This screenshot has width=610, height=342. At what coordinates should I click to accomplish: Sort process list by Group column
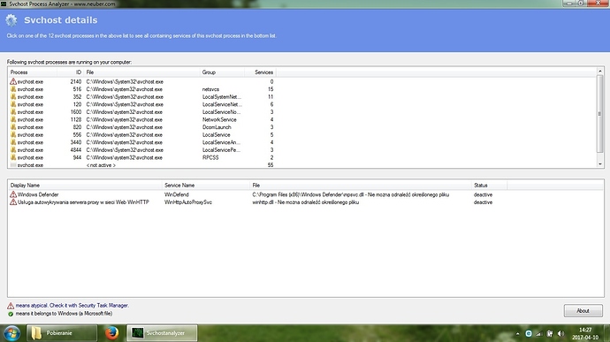point(222,72)
